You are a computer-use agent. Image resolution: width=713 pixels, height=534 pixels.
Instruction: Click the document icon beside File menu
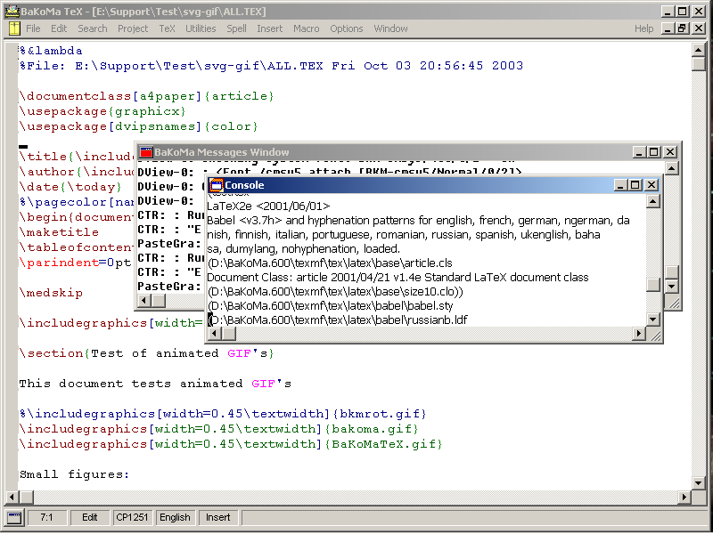(x=14, y=28)
